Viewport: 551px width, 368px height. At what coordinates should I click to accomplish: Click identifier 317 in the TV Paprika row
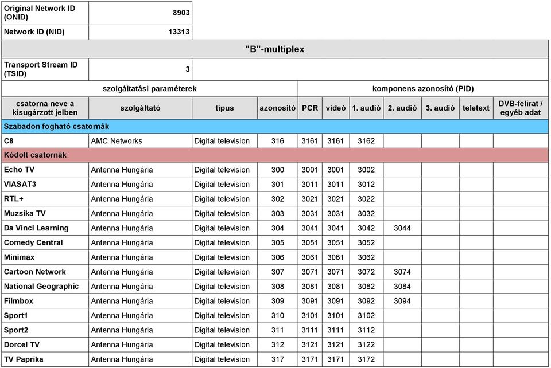278,359
